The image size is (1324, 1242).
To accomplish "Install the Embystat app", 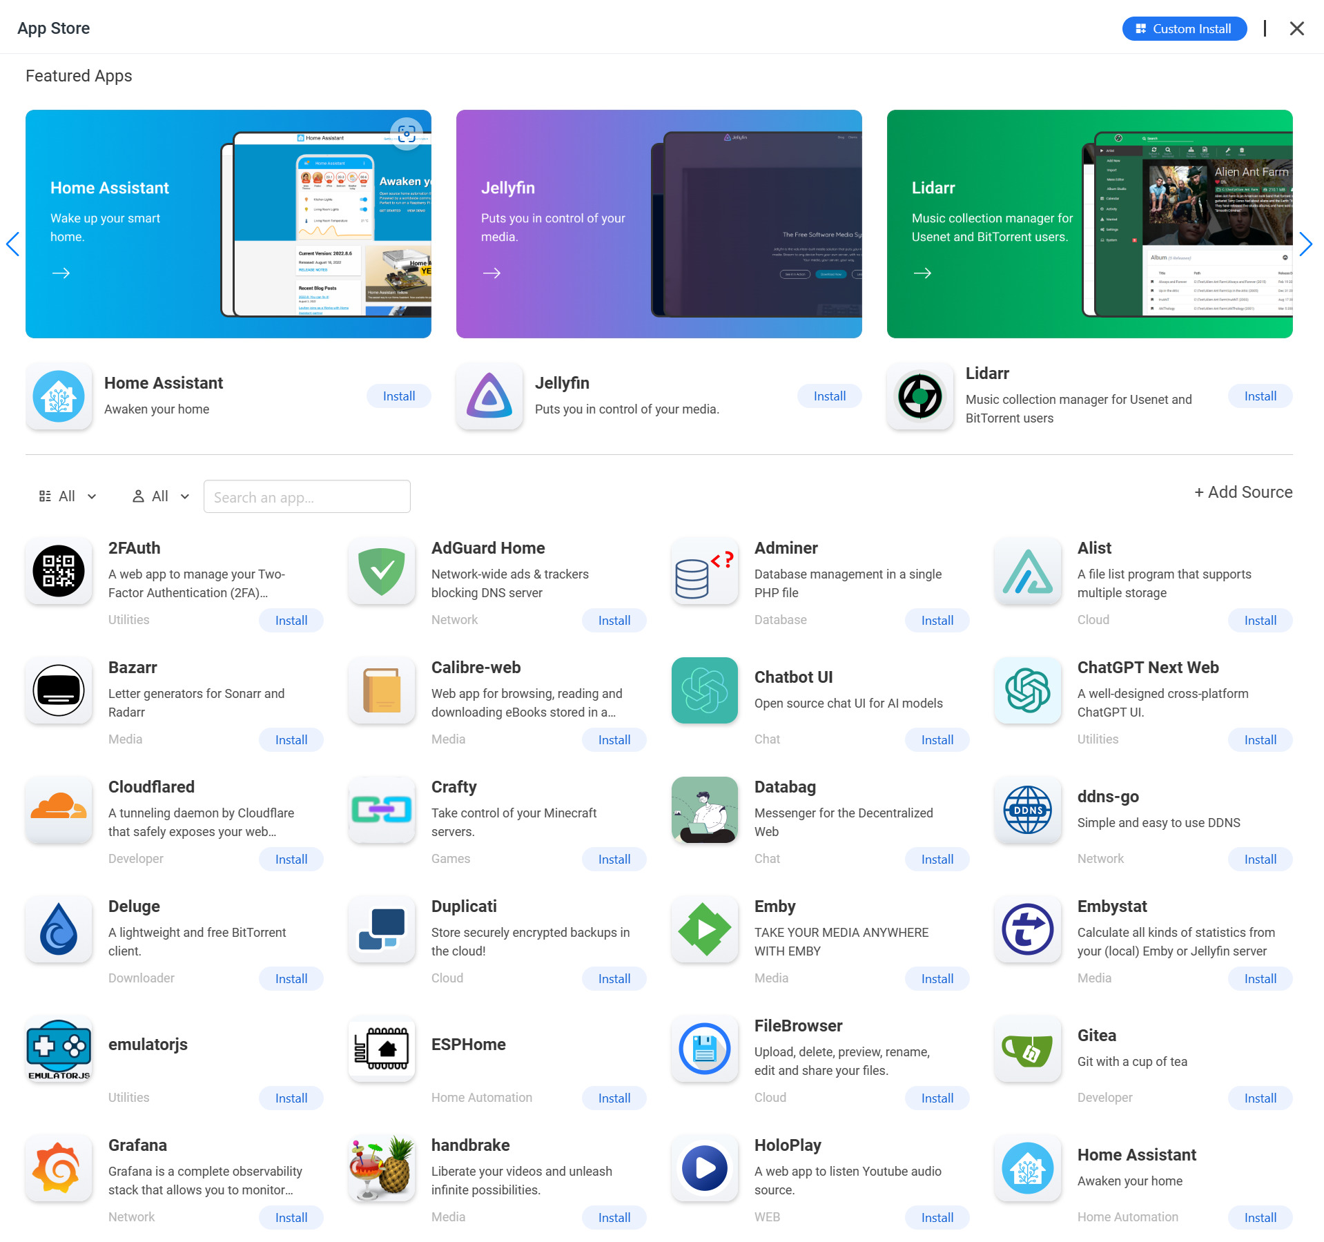I will pyautogui.click(x=1260, y=979).
